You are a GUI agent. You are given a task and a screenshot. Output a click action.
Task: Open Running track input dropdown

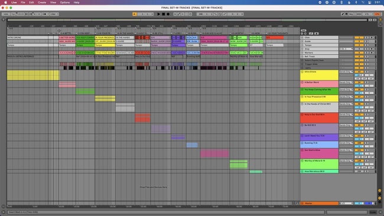coord(346,143)
